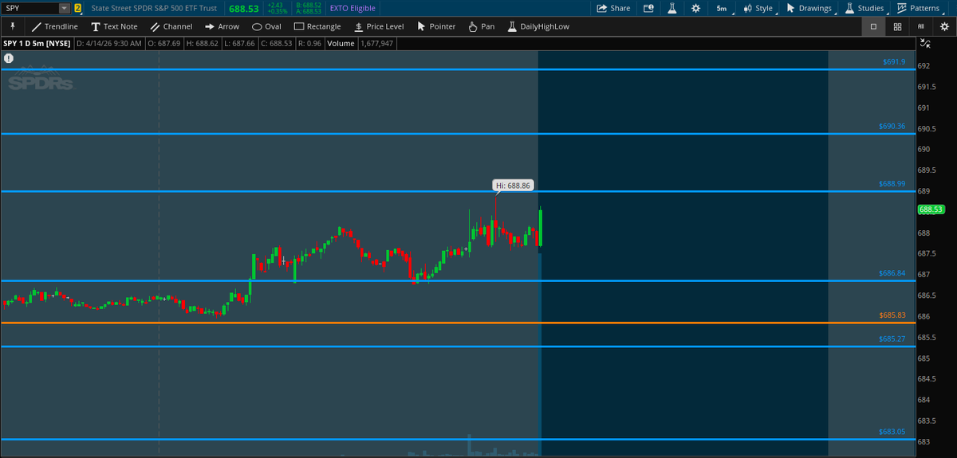This screenshot has width=957, height=458.
Task: Click the yellow 2 link color box
Action: [77, 8]
